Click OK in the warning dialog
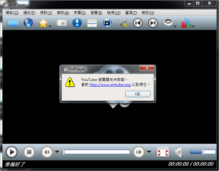This screenshot has height=171, width=219. [138, 94]
